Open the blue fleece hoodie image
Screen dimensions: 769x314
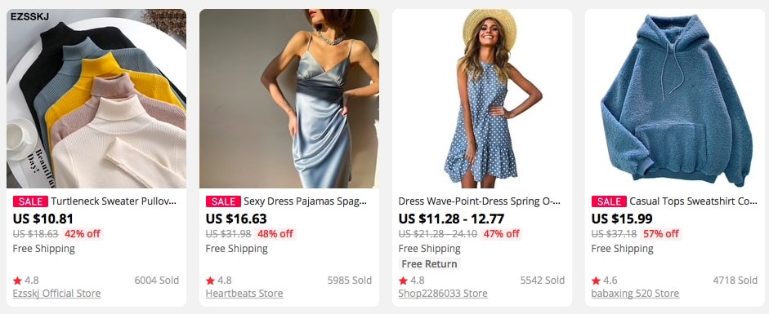point(675,99)
